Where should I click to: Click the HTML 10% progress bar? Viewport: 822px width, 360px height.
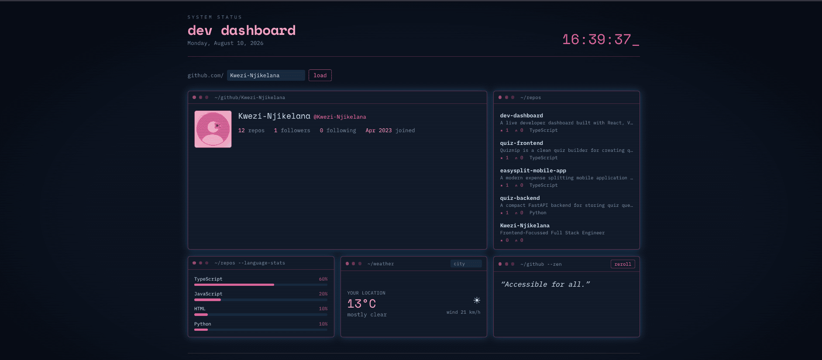pos(261,315)
